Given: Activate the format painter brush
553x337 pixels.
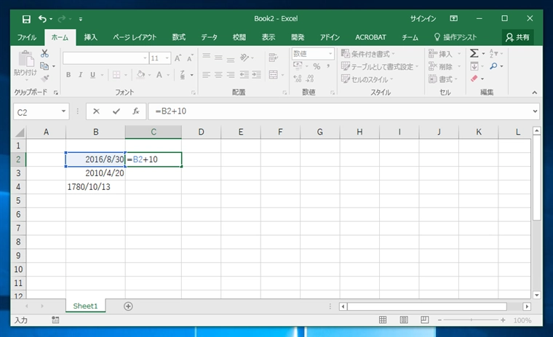Looking at the screenshot, I should point(45,79).
